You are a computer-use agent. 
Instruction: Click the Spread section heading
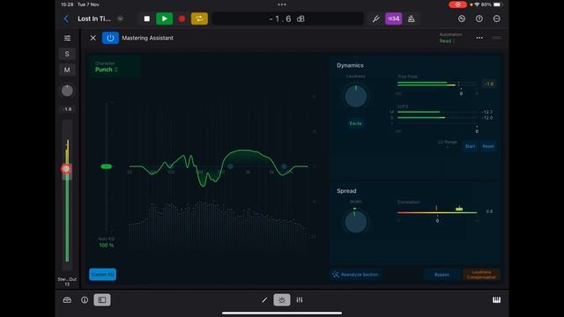pos(346,191)
